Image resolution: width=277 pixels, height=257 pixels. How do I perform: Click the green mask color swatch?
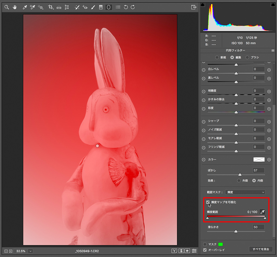[x=220, y=244]
